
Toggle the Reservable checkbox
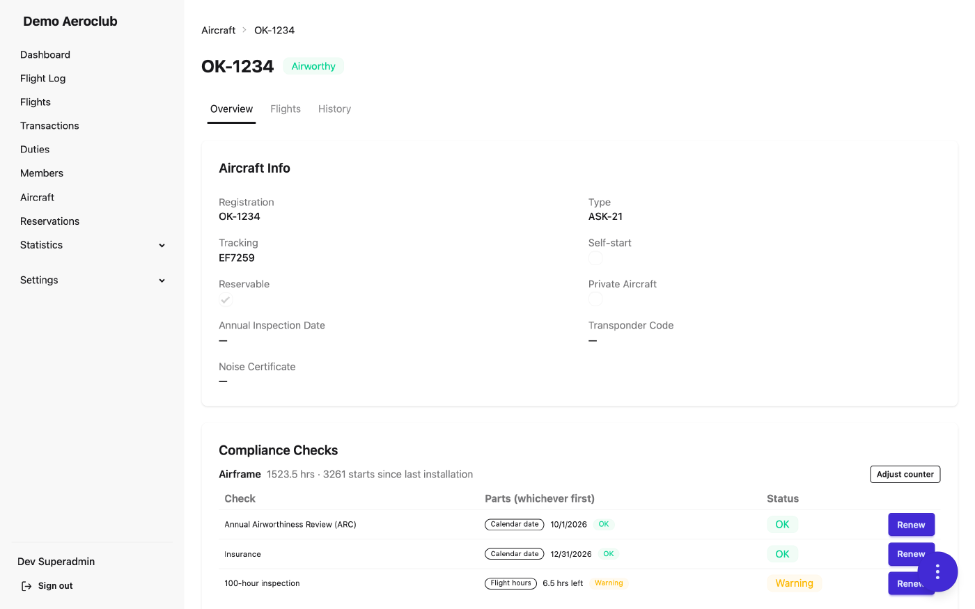[x=226, y=300]
